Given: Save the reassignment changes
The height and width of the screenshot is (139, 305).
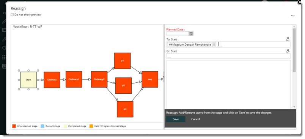Looking at the screenshot, I should tap(176, 119).
